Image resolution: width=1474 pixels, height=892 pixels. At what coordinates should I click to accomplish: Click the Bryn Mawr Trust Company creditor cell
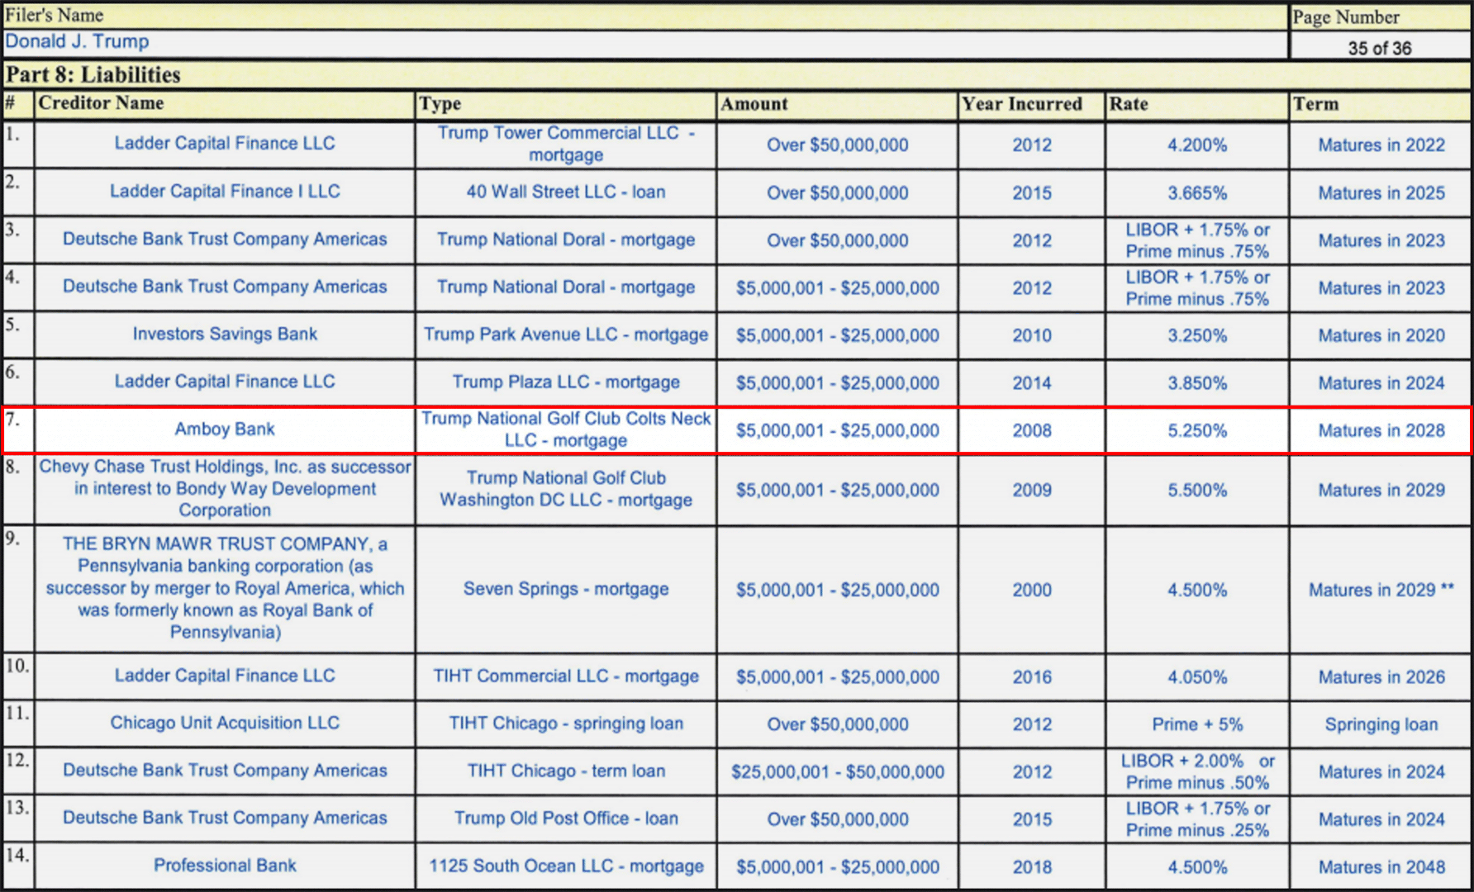[x=225, y=588]
